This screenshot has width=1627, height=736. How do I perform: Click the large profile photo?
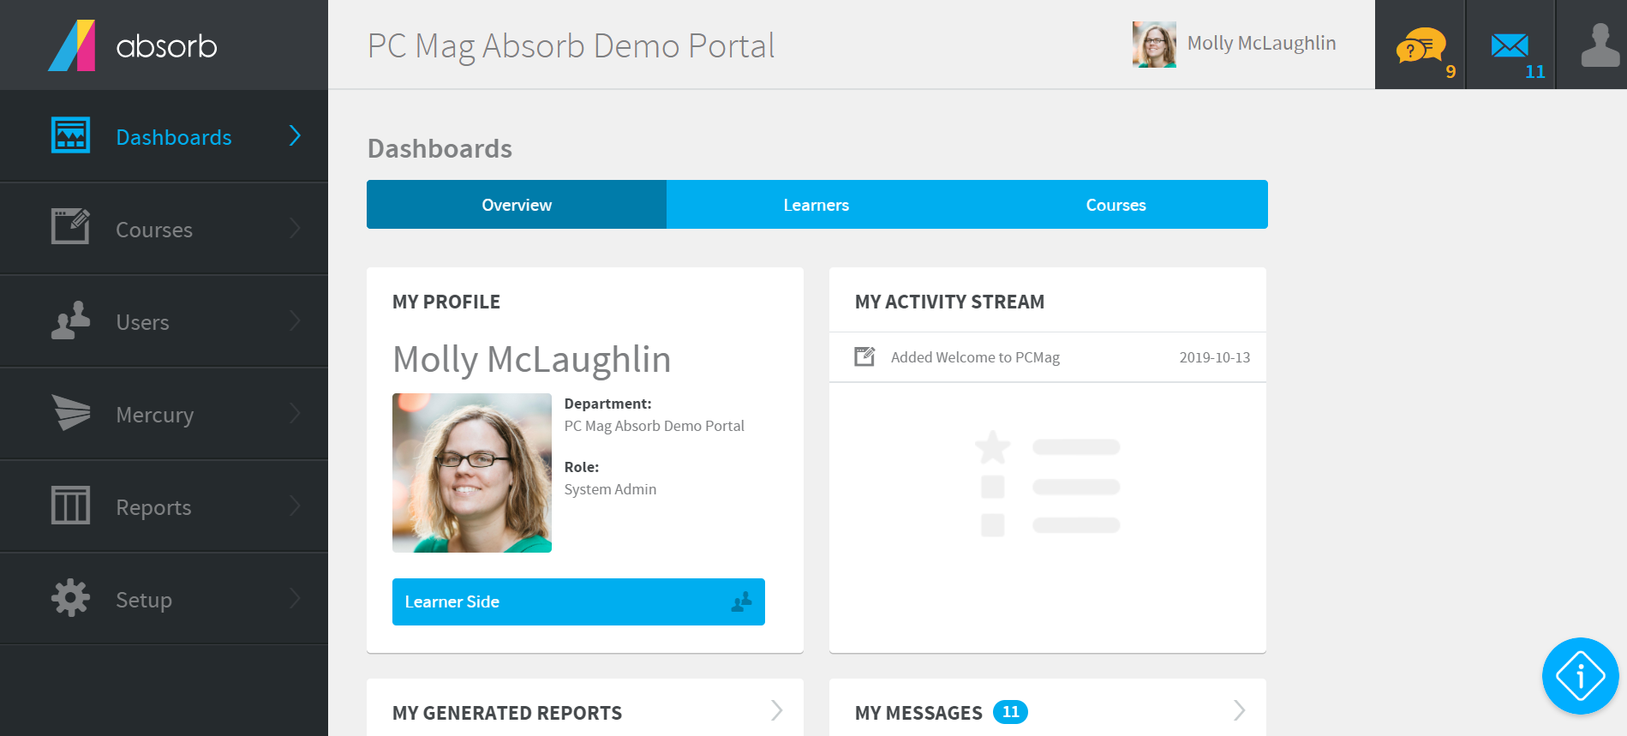click(x=472, y=473)
